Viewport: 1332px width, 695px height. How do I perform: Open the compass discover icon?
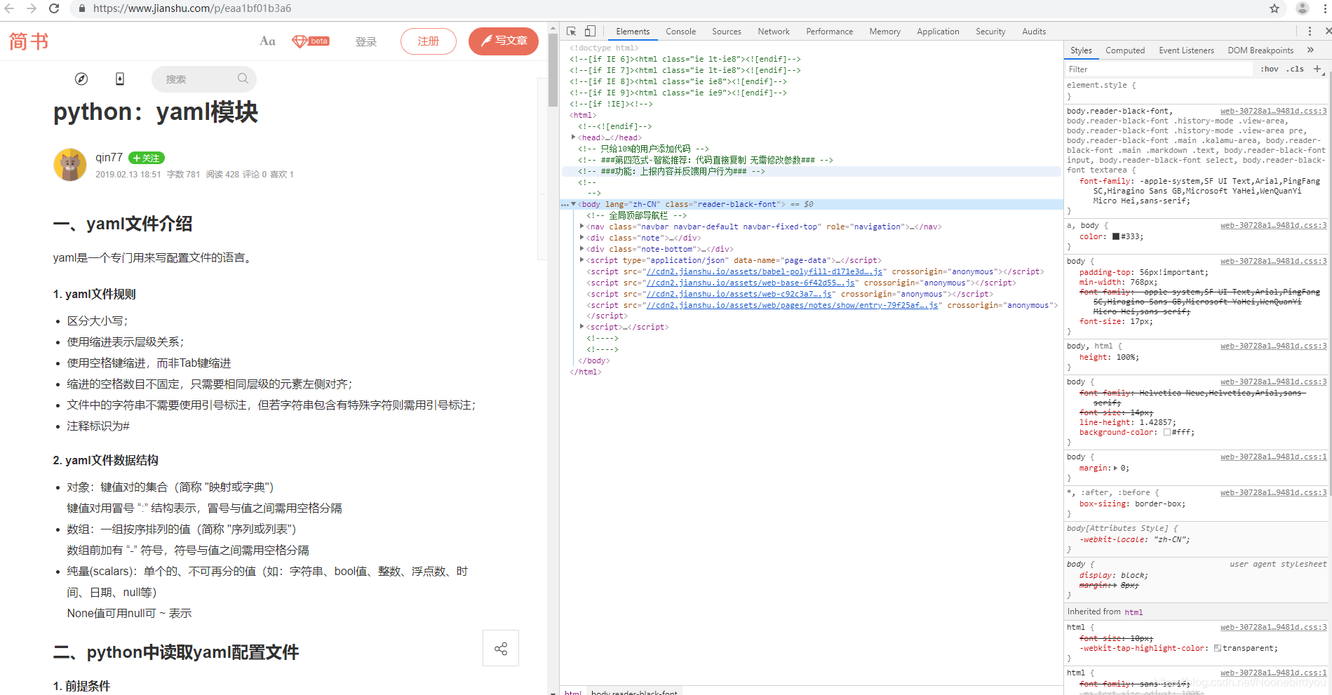click(81, 79)
